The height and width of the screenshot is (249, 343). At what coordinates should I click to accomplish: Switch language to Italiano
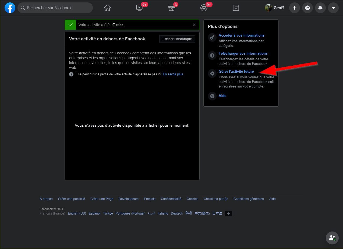(163, 213)
